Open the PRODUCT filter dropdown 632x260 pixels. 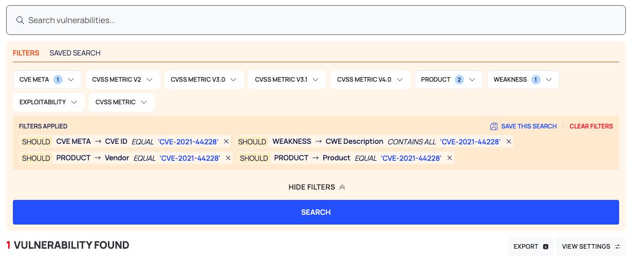[x=449, y=80]
